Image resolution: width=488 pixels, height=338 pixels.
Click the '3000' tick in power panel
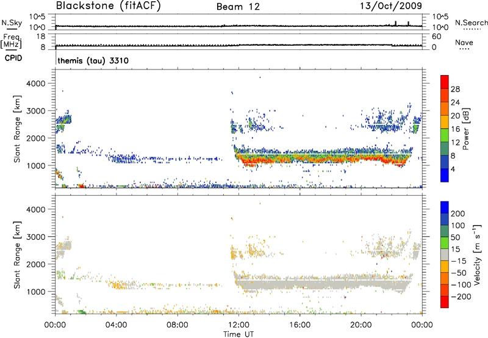pos(36,111)
